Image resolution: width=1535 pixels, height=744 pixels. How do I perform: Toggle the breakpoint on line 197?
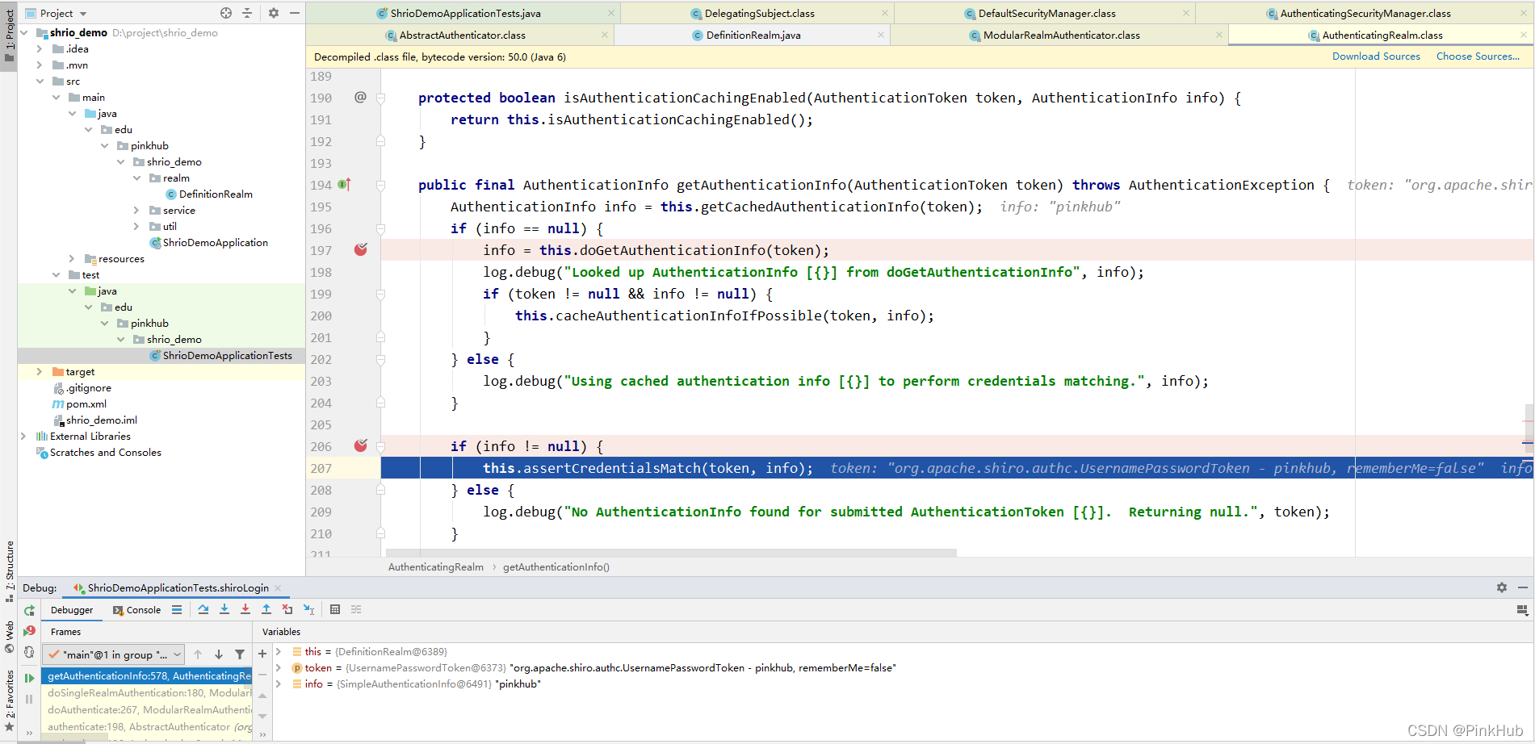361,250
